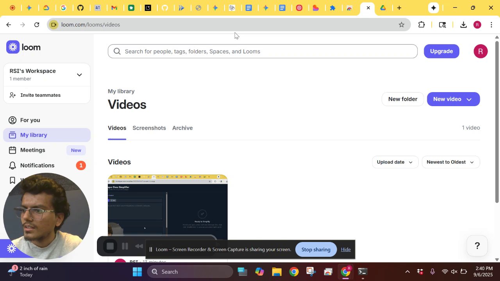
Task: Click the magnifier icon in search bar
Action: coord(117,52)
